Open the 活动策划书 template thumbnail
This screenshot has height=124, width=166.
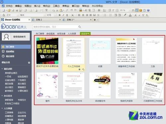coord(100,85)
